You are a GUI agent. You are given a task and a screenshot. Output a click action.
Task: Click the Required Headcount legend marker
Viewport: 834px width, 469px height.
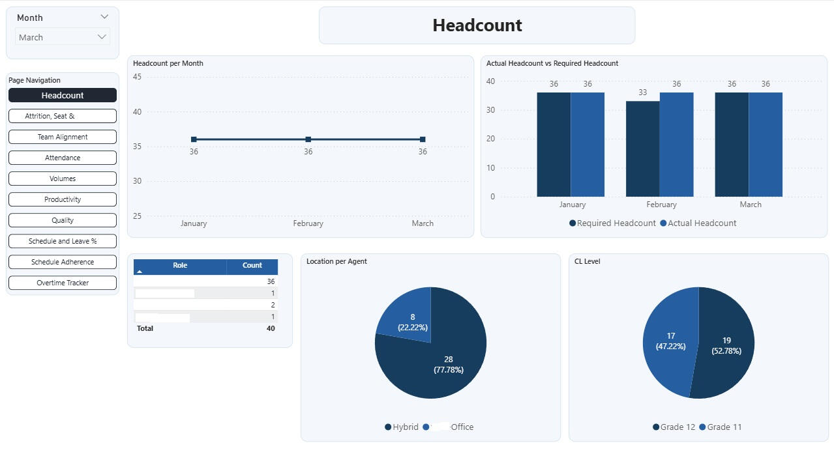573,223
